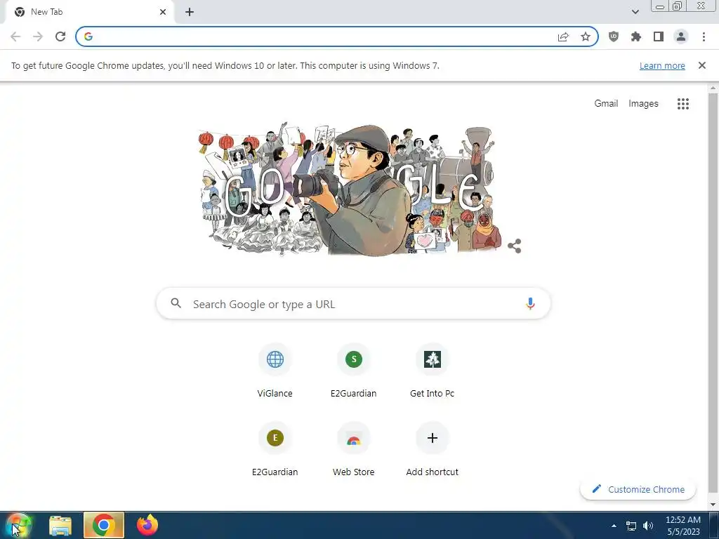Click the Chrome taskbar icon
This screenshot has width=719, height=539.
click(x=104, y=525)
